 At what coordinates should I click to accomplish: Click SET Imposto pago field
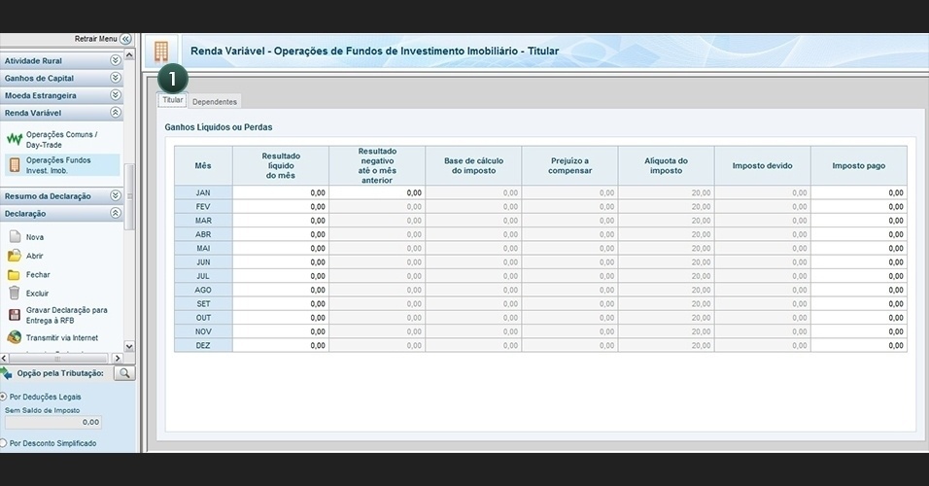coord(859,303)
